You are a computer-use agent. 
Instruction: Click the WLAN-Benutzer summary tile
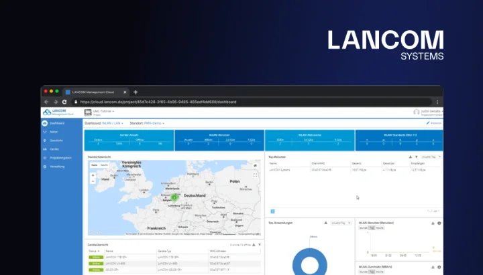pyautogui.click(x=219, y=140)
